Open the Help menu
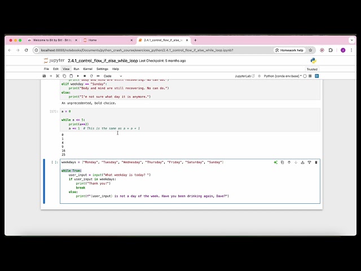 (x=116, y=69)
